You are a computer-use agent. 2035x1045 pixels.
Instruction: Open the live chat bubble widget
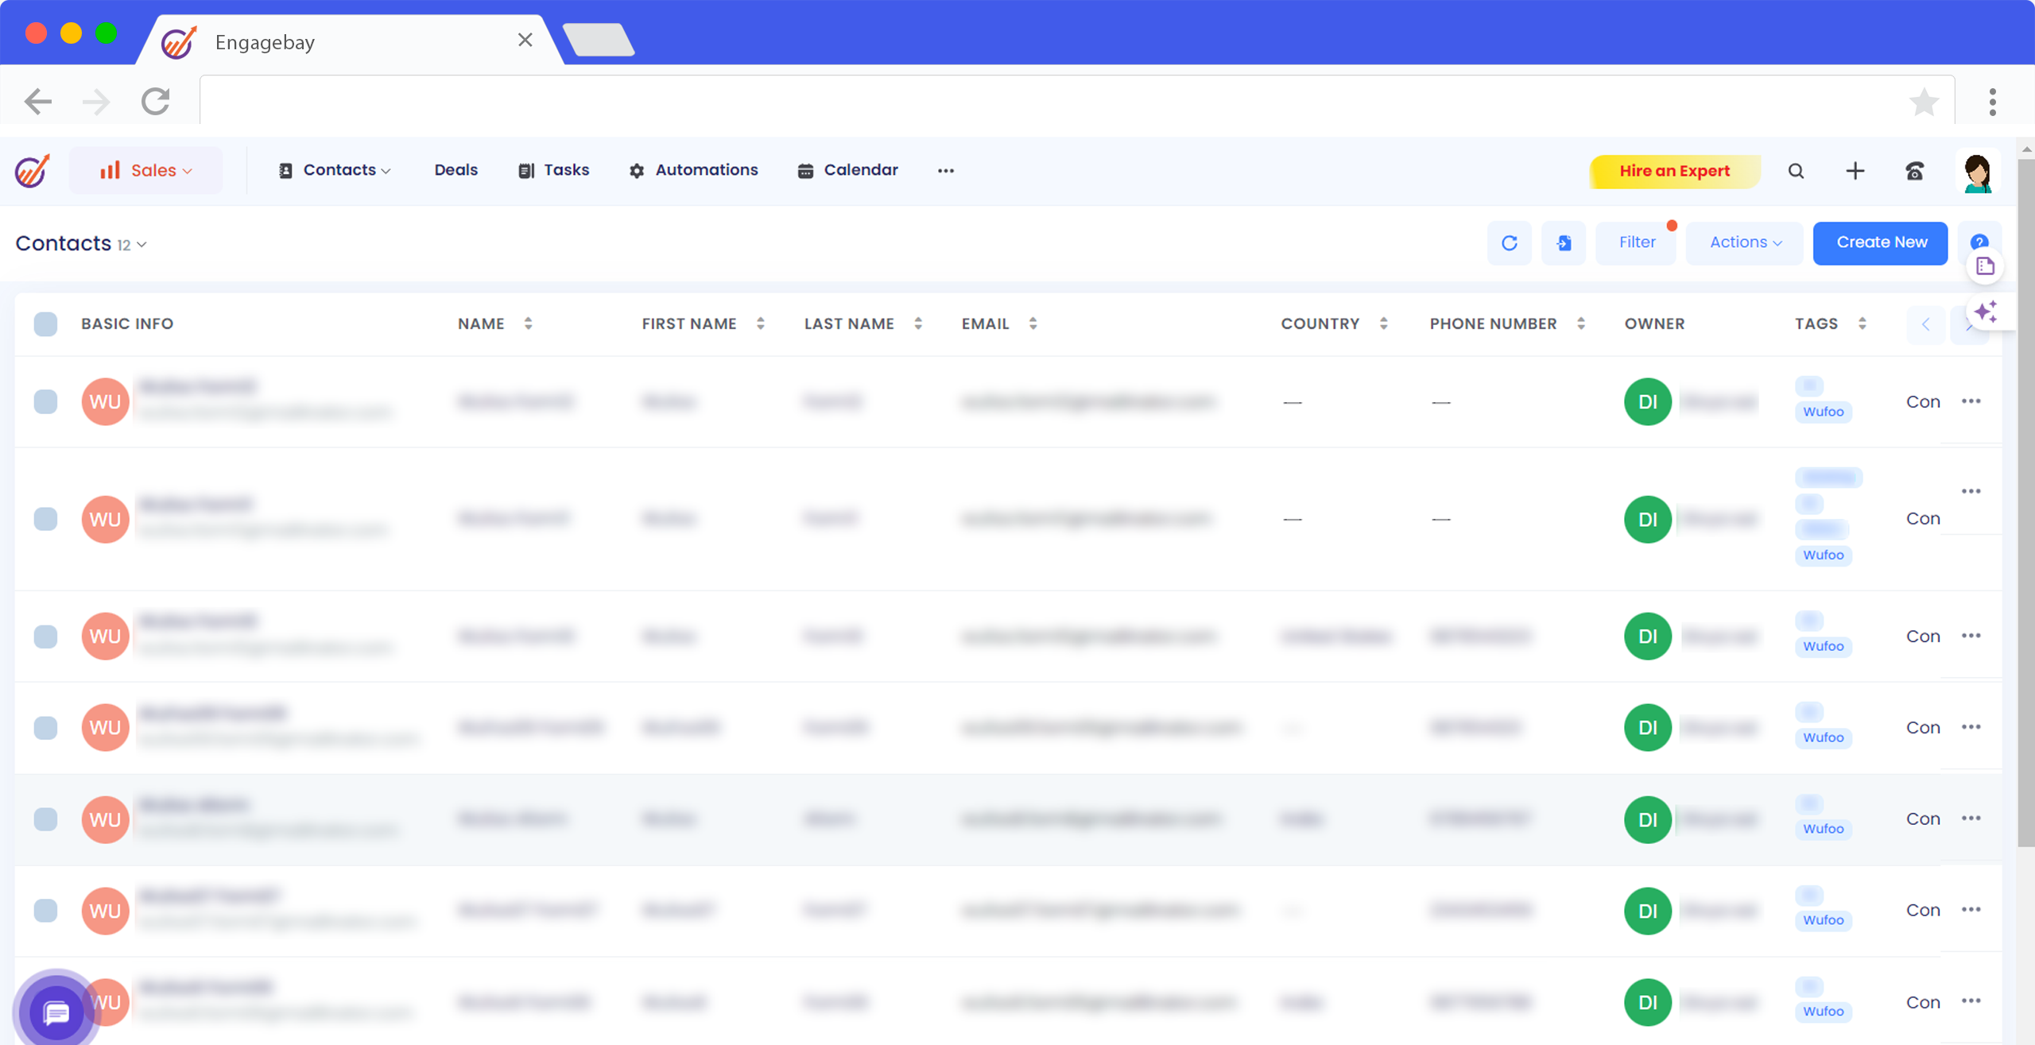(x=56, y=1012)
